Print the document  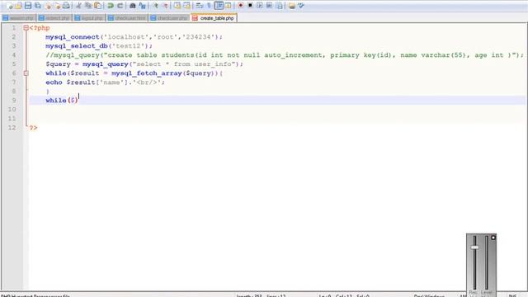[x=66, y=6]
